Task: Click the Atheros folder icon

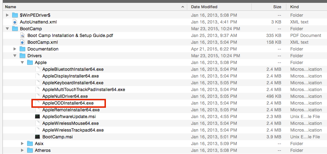Action: [30, 150]
